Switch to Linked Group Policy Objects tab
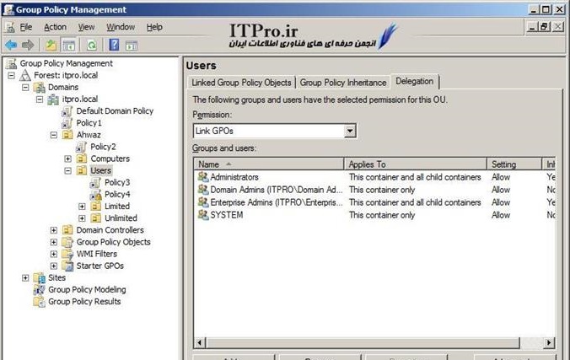Viewport: 570px width, 360px height. [x=241, y=83]
